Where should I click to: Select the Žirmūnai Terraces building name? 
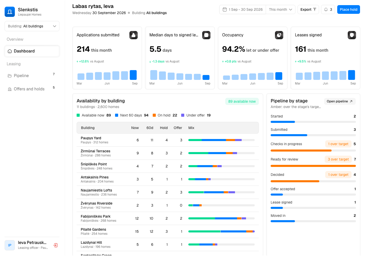96,151
